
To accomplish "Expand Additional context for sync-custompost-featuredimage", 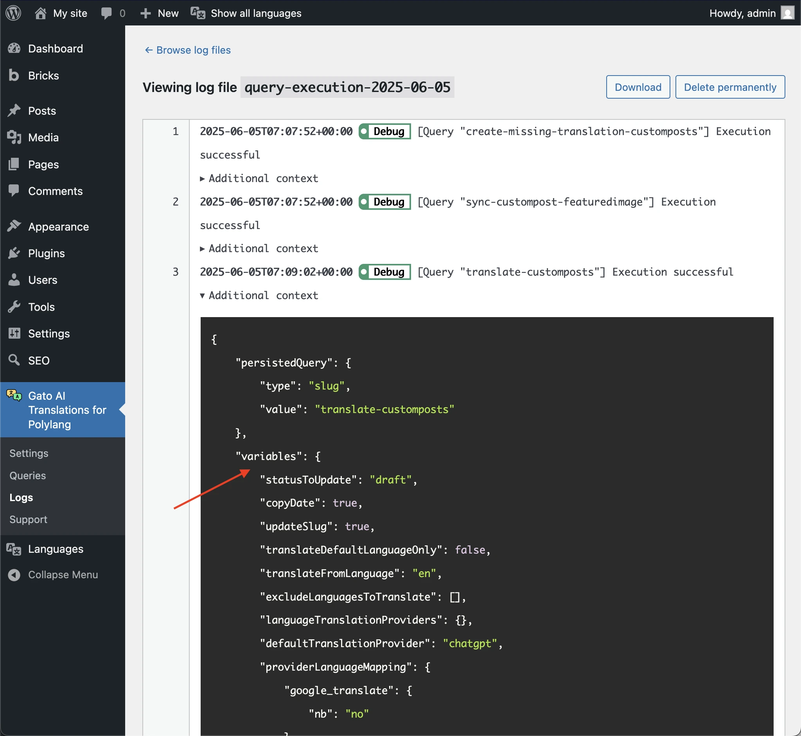I will tap(259, 248).
